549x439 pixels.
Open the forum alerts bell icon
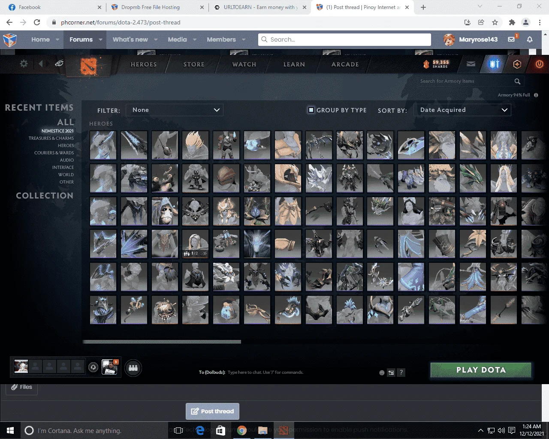pos(530,39)
